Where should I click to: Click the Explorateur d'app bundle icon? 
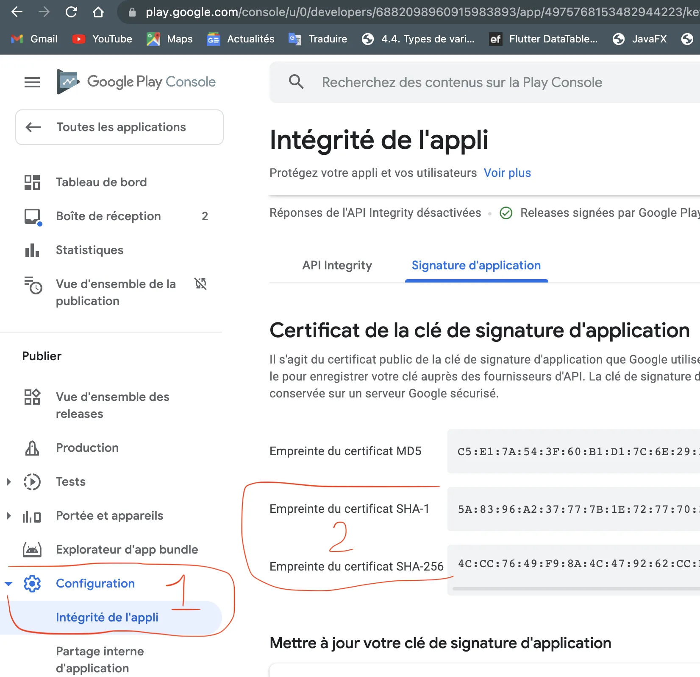pyautogui.click(x=32, y=550)
